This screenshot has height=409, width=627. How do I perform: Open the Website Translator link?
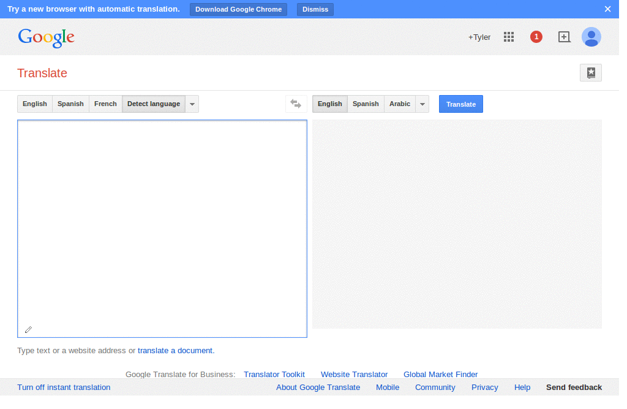pos(355,374)
